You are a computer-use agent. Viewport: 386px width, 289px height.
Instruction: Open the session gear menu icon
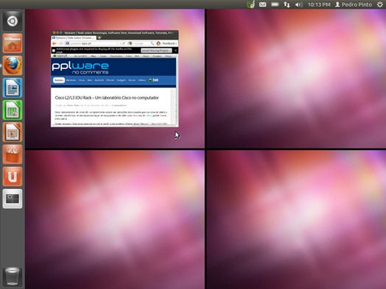click(380, 4)
